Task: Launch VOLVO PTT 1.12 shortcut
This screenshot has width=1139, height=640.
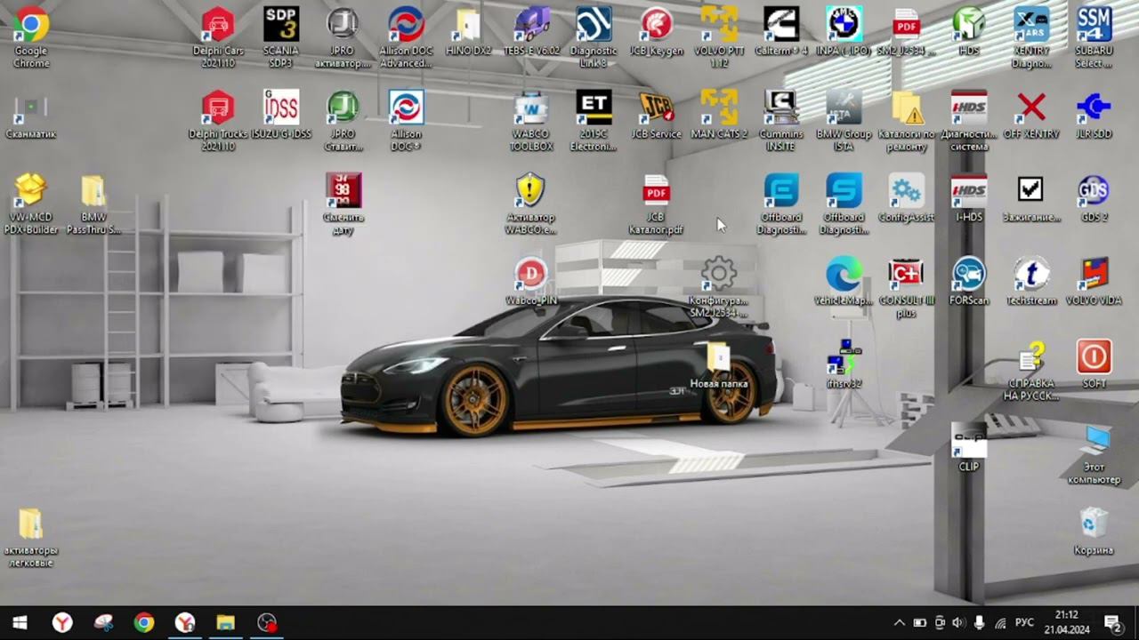Action: coord(719,37)
